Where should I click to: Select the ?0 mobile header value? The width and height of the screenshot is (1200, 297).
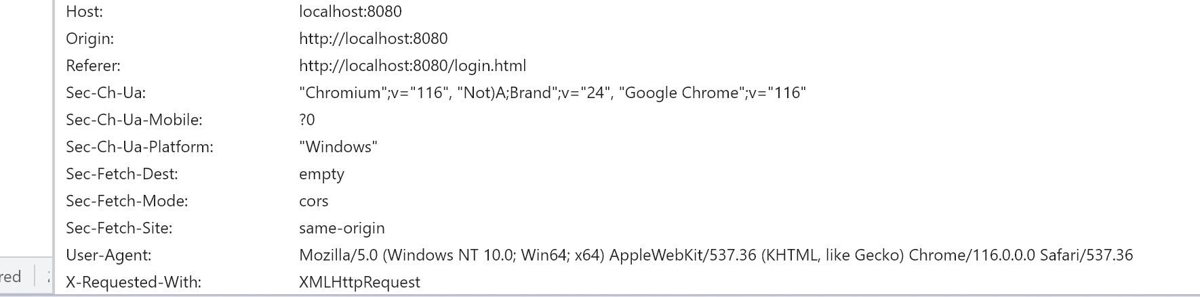coord(306,120)
